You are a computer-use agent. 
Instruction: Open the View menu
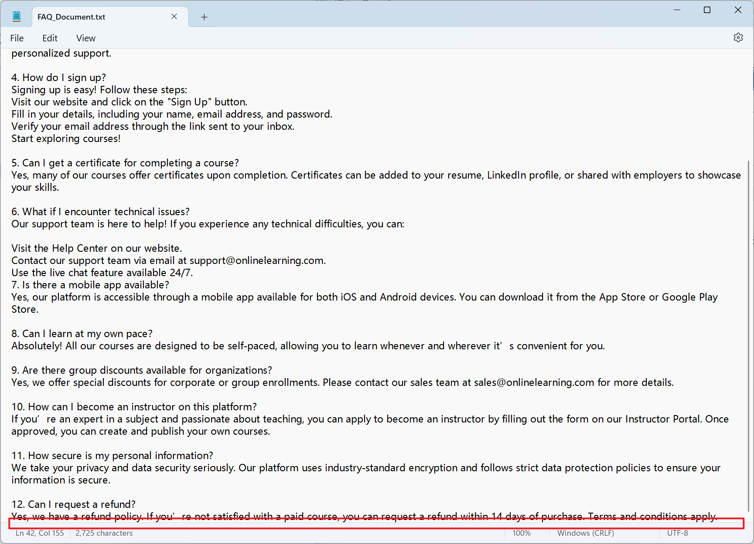coord(85,38)
